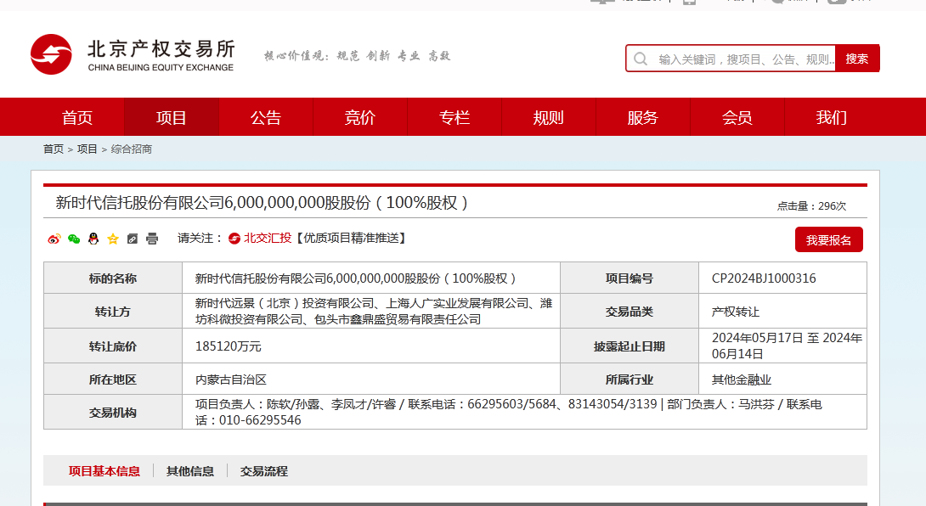This screenshot has width=926, height=506.
Task: Share the listing via WeChat icon
Action: coord(74,239)
